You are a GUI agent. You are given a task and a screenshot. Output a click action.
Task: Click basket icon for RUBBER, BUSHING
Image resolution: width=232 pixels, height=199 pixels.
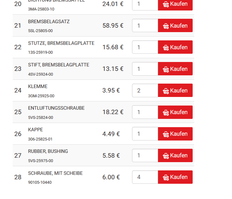tap(166, 156)
